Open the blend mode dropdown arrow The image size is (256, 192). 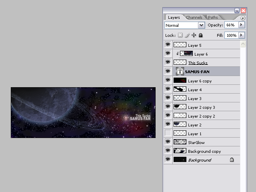pyautogui.click(x=202, y=25)
